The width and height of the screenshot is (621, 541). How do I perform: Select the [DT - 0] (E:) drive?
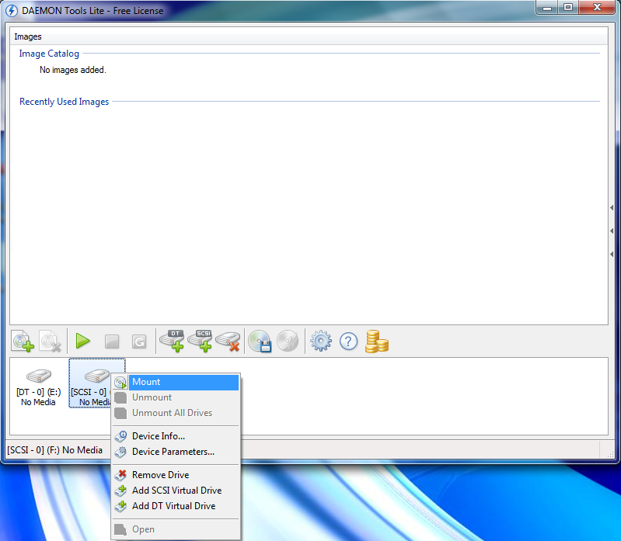[38, 386]
